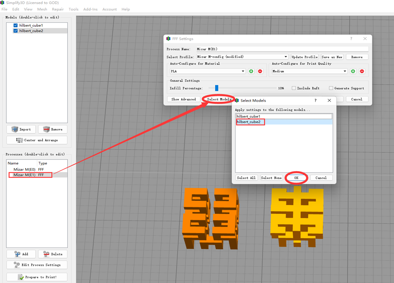Cancel the Select Models dialog
This screenshot has width=394, height=283.
(x=321, y=178)
